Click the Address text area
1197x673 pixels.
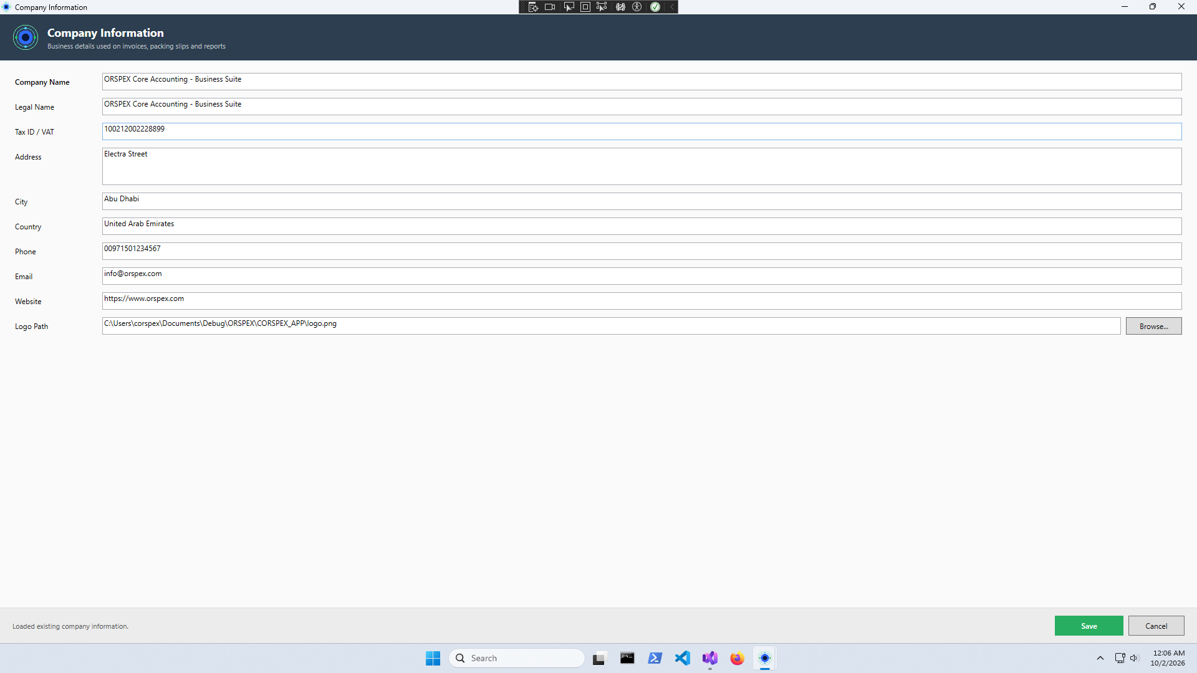(x=642, y=166)
